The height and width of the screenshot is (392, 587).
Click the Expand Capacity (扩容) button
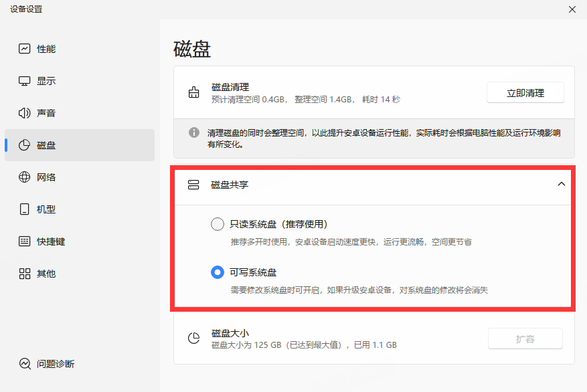[525, 339]
